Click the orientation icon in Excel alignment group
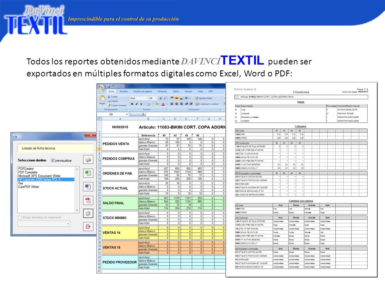Screen dimensions: 385x288 tap(187, 98)
